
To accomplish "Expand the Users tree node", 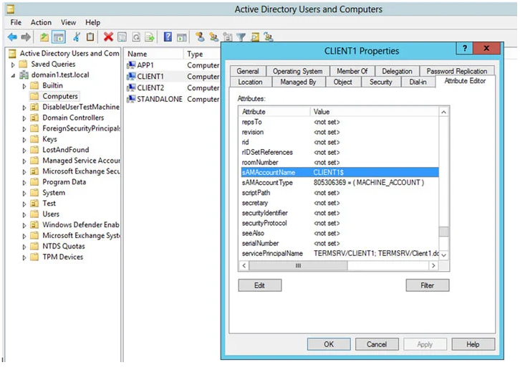I will pos(24,214).
